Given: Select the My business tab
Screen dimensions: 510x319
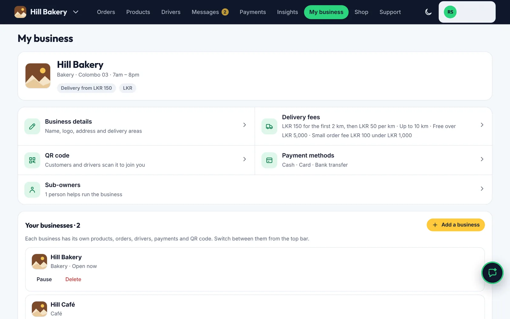Looking at the screenshot, I should pyautogui.click(x=326, y=12).
